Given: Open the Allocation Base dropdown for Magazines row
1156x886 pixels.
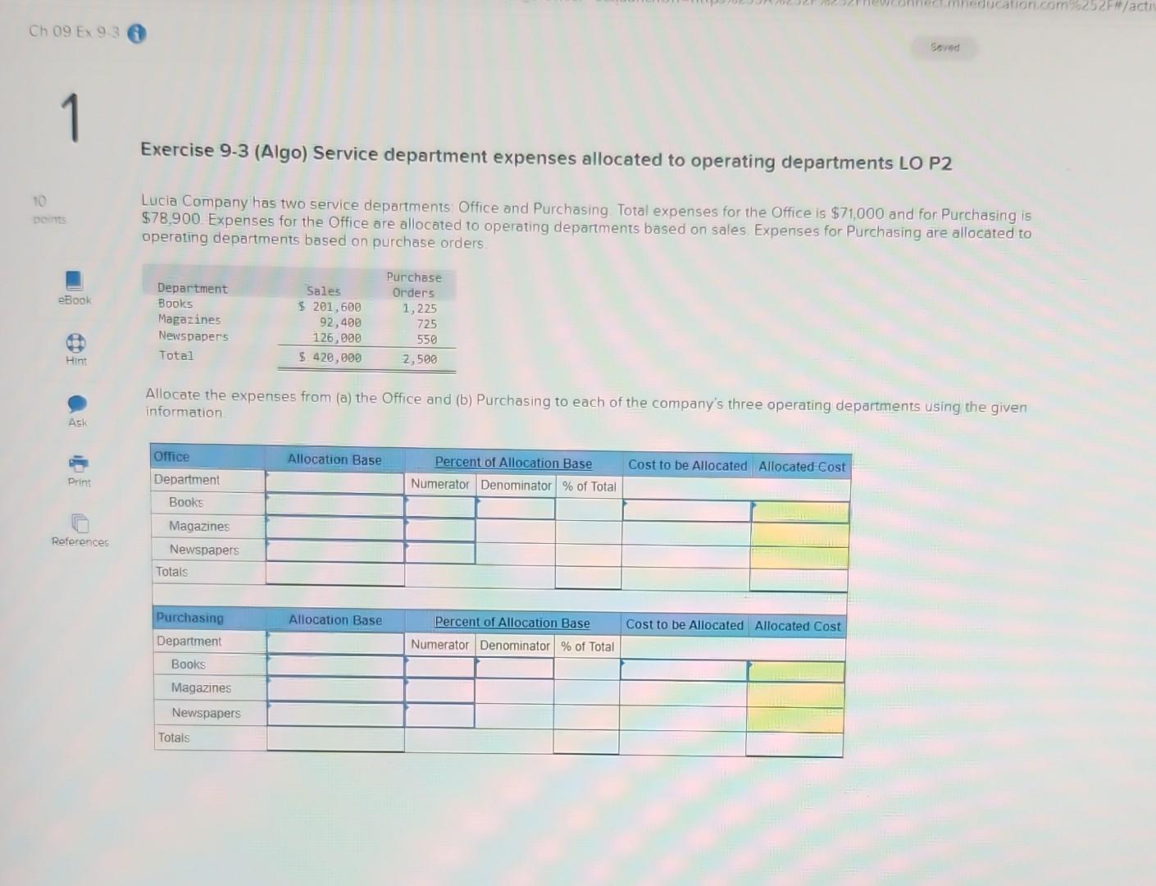Looking at the screenshot, I should [x=335, y=527].
